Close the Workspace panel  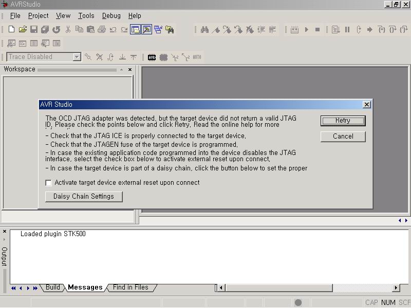(x=130, y=70)
